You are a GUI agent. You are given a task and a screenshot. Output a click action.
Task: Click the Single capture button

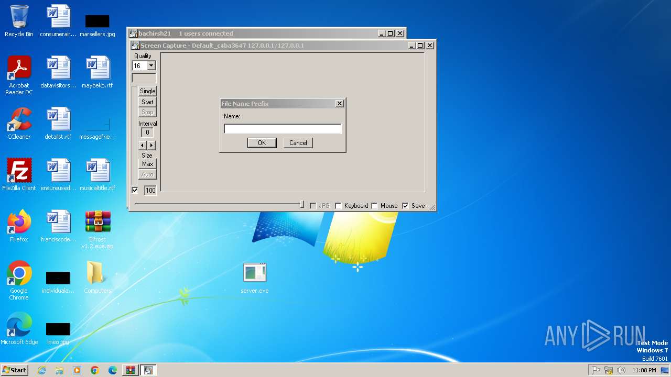click(x=147, y=91)
